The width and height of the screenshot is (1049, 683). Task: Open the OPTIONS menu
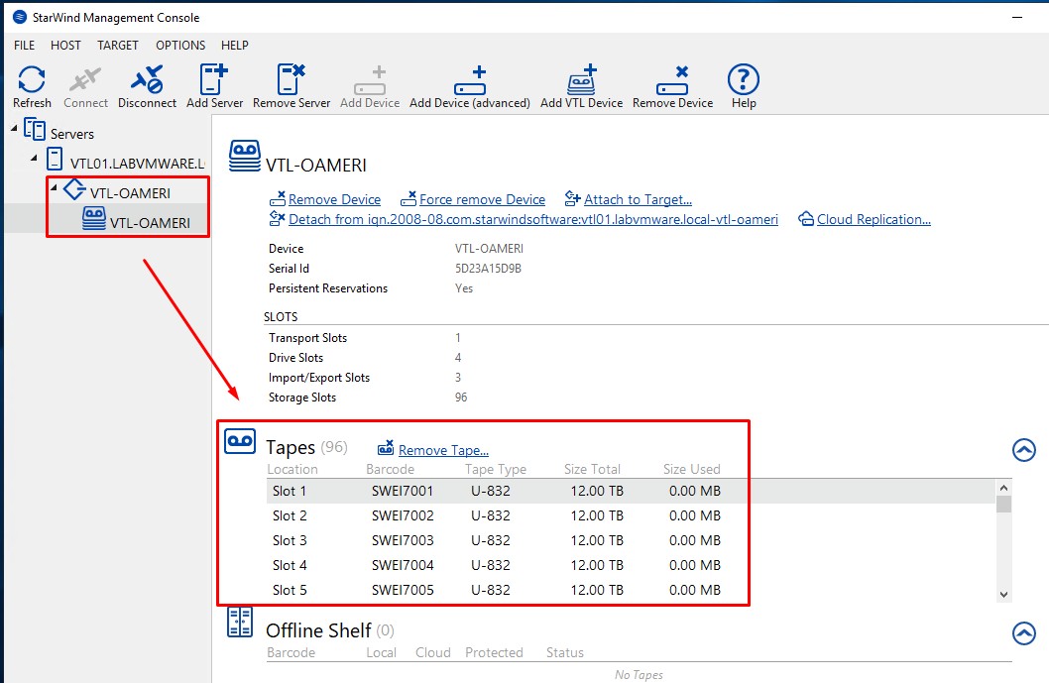[x=180, y=45]
